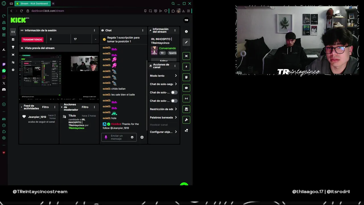Viewport: 364px width, 205px height.
Task: Expand Restricción de edad option
Action: (x=164, y=109)
